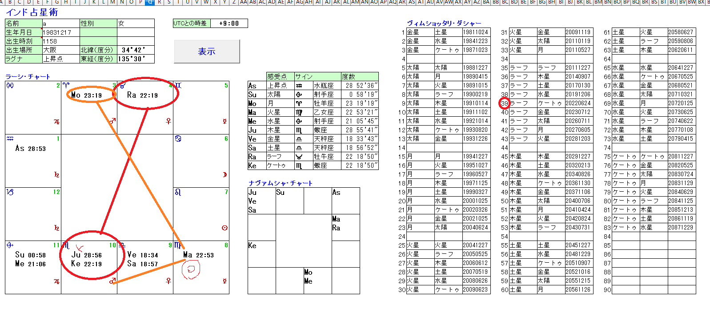Image resolution: width=710 pixels, height=312 pixels.
Task: Click the birth time cell 1158
Action: [61, 41]
